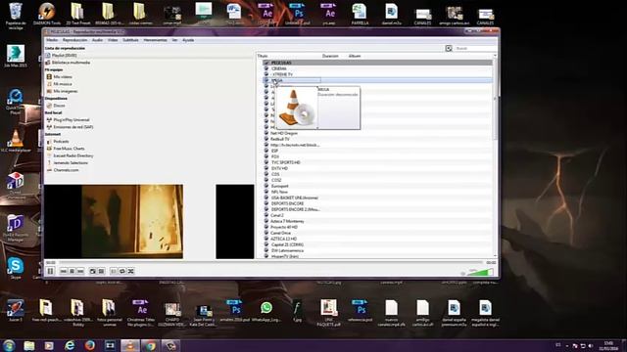
Task: Open Firefox from the taskbar
Action: click(x=89, y=345)
